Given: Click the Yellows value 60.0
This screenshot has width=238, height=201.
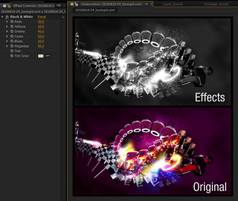Looking at the screenshot, I should [x=41, y=26].
